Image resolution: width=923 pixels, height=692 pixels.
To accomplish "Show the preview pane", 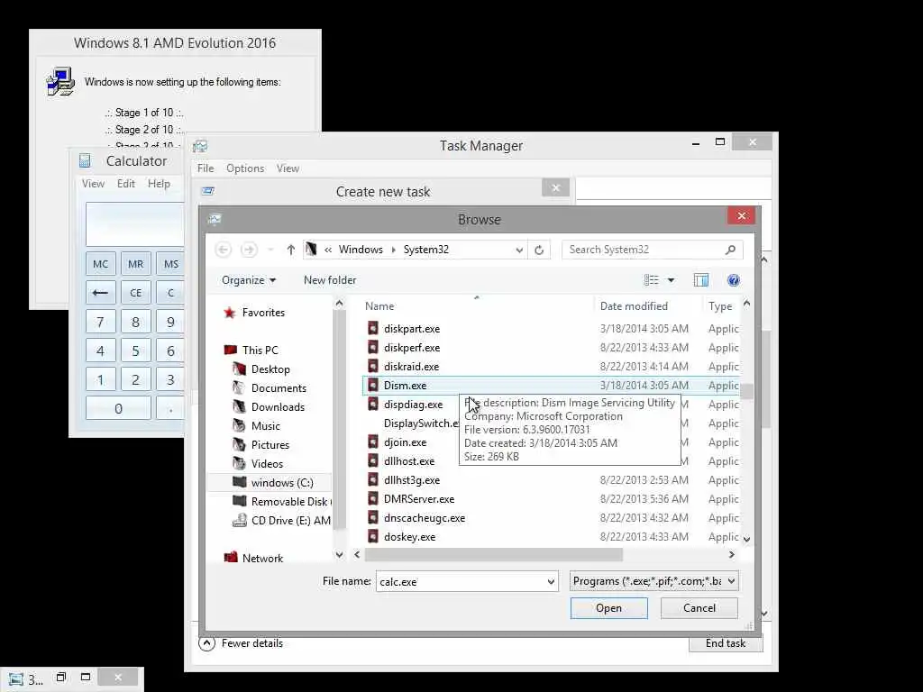I will click(x=700, y=280).
